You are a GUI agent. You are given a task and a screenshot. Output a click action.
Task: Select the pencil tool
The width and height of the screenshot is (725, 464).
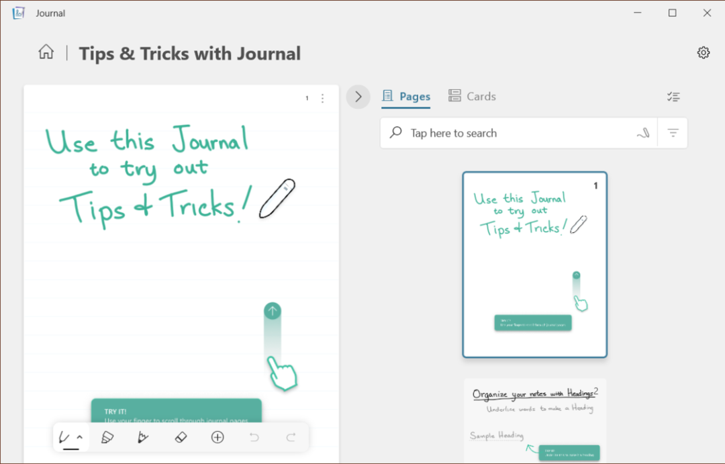point(143,437)
